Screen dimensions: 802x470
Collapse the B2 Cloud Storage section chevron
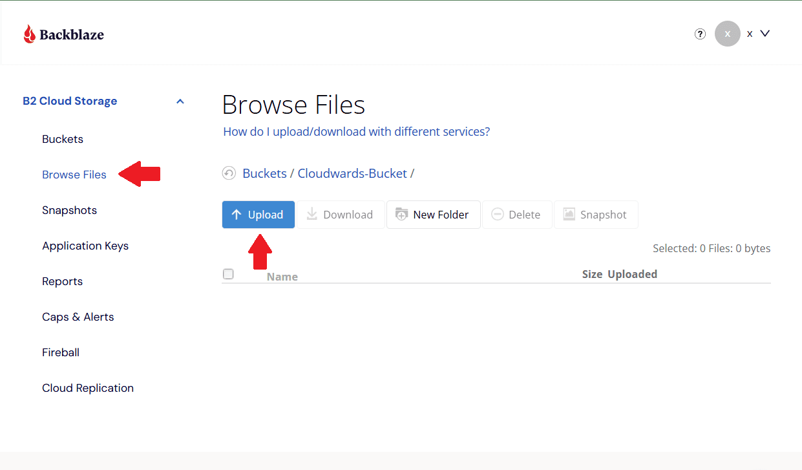click(180, 101)
